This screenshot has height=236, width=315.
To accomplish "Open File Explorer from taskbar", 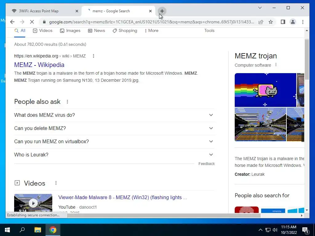I will click(x=38, y=230).
